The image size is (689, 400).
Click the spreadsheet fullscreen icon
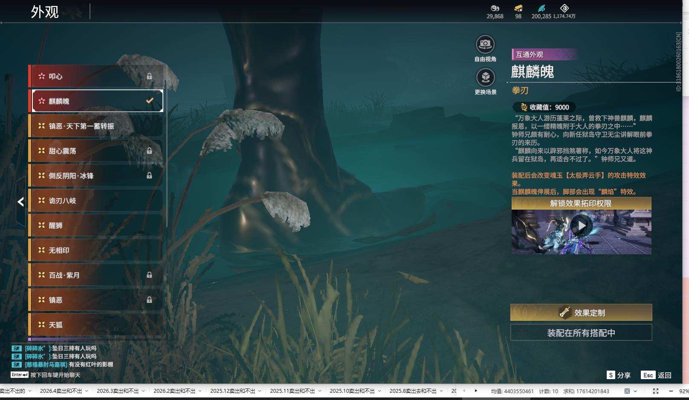(656, 391)
